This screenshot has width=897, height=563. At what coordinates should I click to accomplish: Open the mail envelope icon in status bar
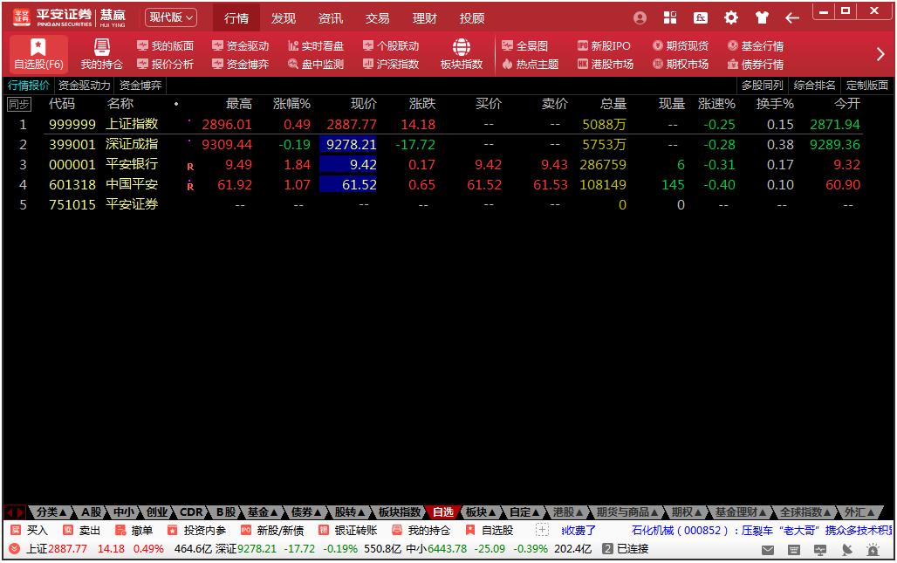(768, 550)
